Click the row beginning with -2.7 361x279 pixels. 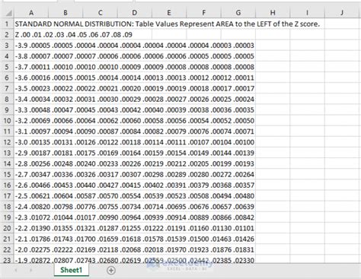tap(135, 175)
